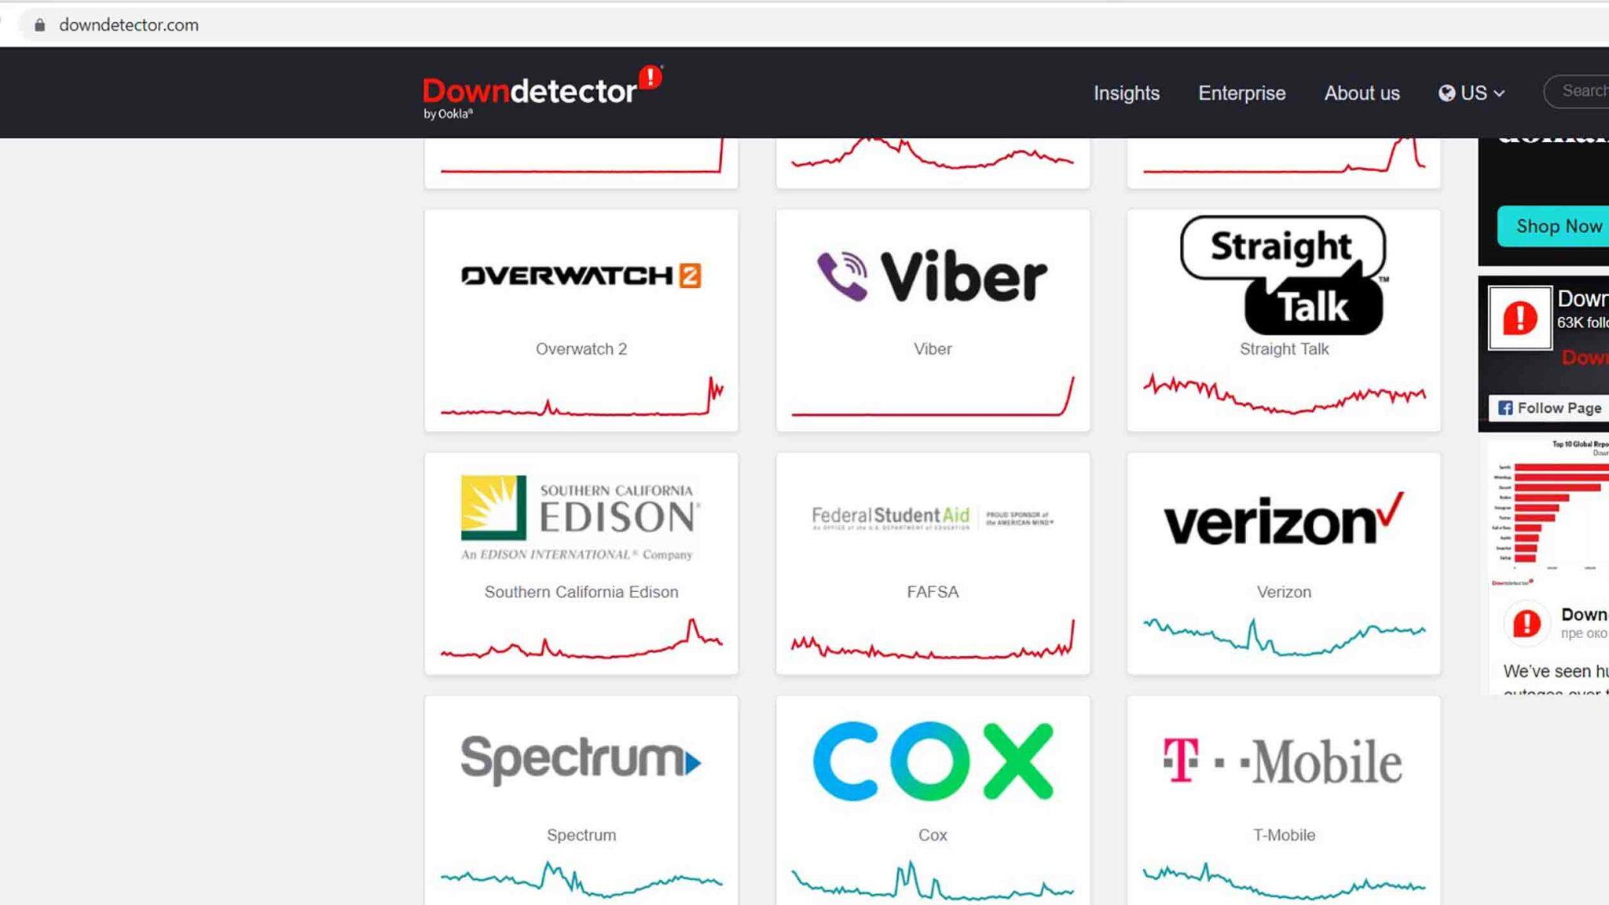Expand the US region dropdown
The height and width of the screenshot is (905, 1609).
coord(1471,93)
